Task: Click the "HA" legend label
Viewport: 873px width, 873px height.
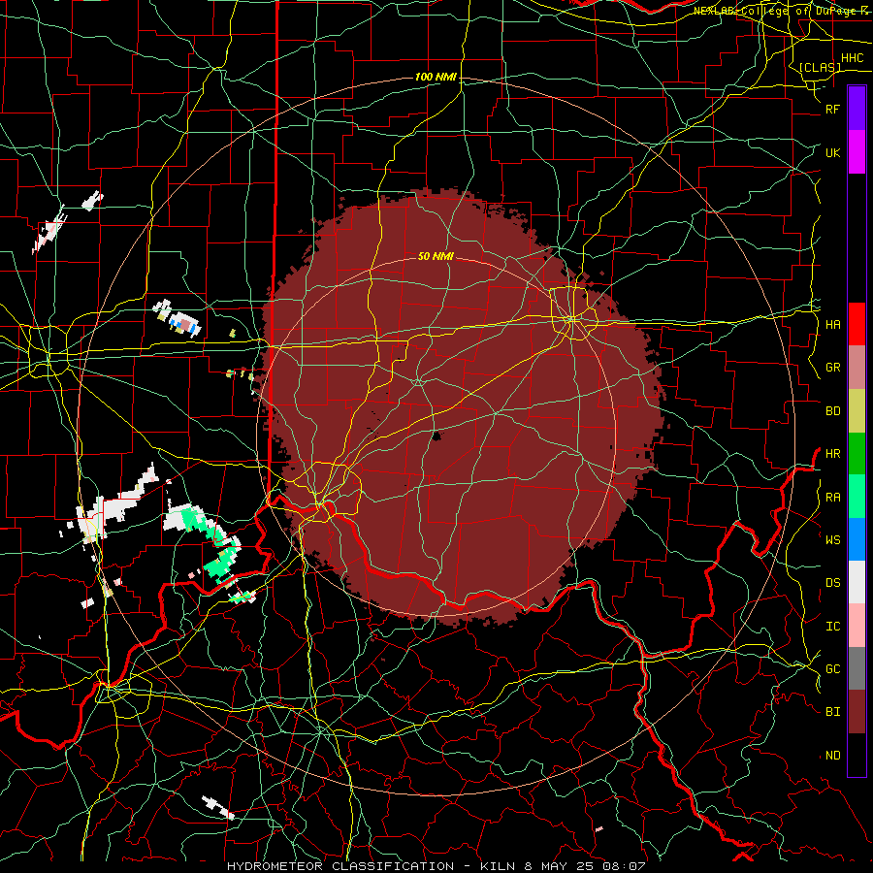Action: 832,324
